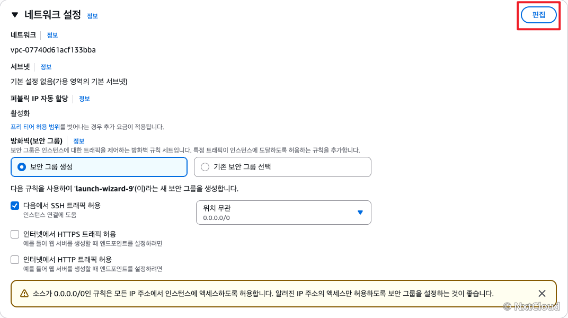This screenshot has height=318, width=568.
Task: Click the vpc-07740d61acf133bba network ID text
Action: pos(53,50)
